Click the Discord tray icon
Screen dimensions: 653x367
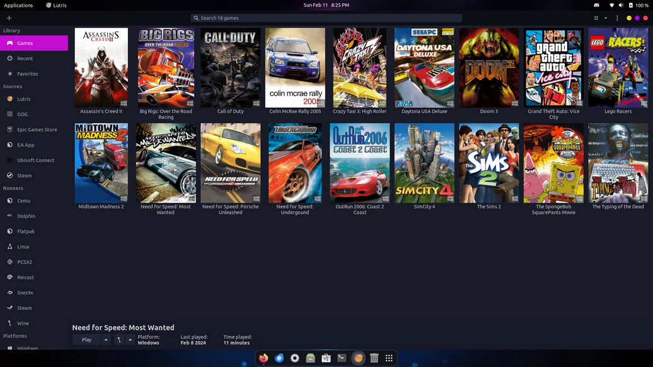[x=596, y=5]
